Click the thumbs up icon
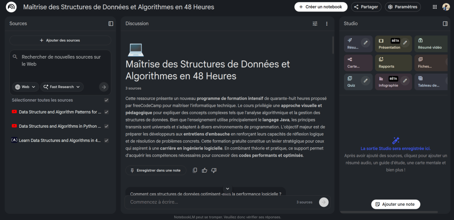This screenshot has height=220, width=454. [204, 170]
